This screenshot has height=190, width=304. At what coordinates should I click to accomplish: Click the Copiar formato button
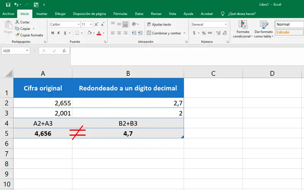tap(29, 35)
